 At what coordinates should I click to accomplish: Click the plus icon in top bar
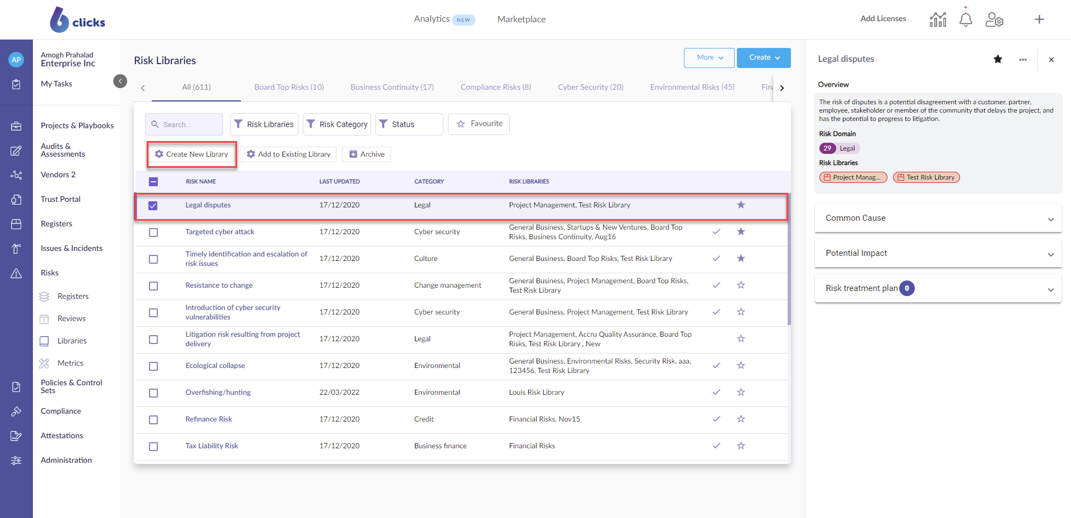[1039, 20]
